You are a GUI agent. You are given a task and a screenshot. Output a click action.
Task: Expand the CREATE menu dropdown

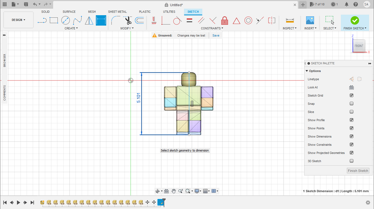point(71,28)
